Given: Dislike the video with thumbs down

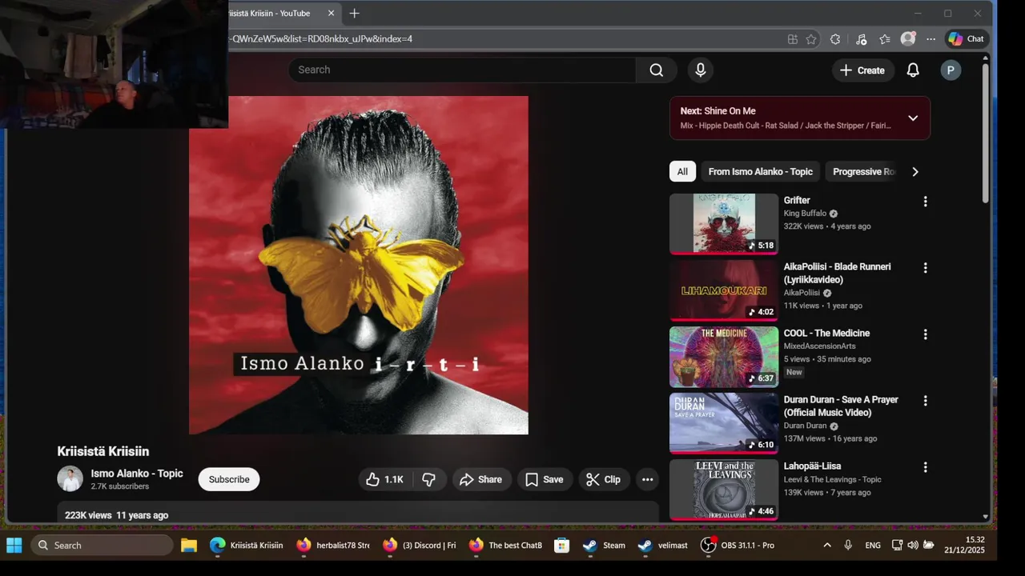Looking at the screenshot, I should 429,479.
